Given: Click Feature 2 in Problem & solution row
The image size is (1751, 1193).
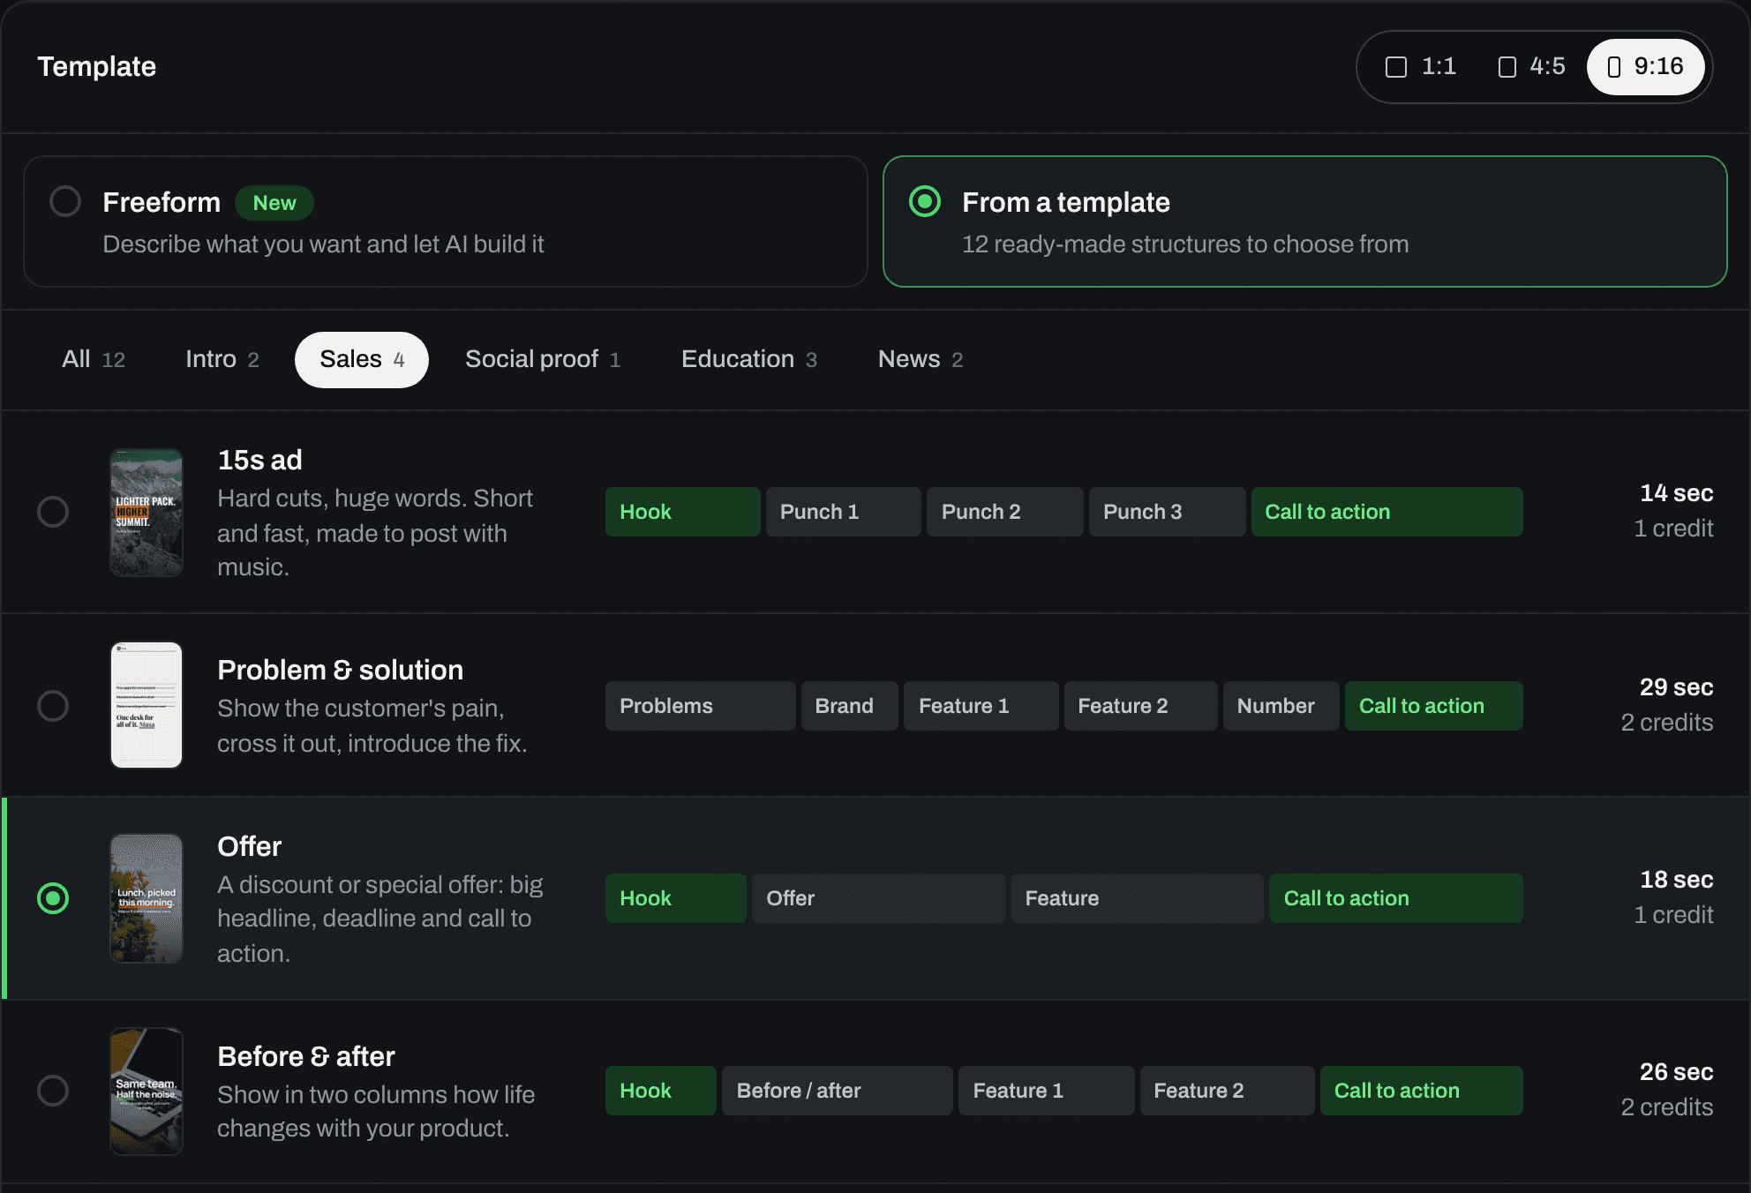Looking at the screenshot, I should 1141,706.
